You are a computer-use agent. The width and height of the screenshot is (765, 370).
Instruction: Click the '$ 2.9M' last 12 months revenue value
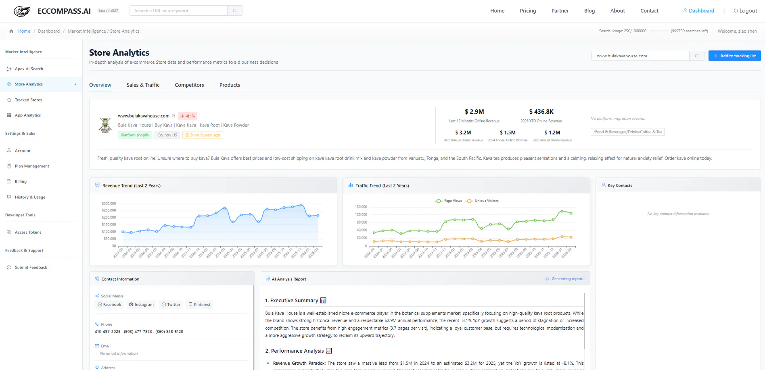pyautogui.click(x=474, y=112)
